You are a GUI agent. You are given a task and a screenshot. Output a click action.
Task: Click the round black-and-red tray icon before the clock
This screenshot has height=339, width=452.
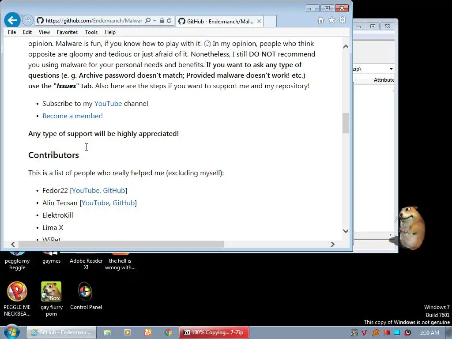[407, 333]
